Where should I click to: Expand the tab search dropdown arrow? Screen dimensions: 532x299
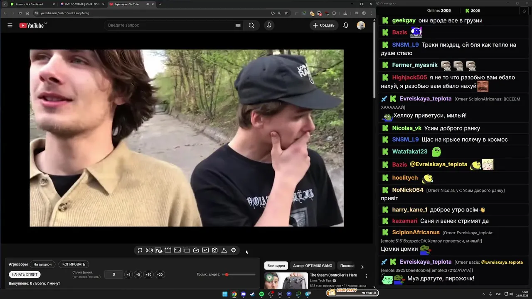4,4
